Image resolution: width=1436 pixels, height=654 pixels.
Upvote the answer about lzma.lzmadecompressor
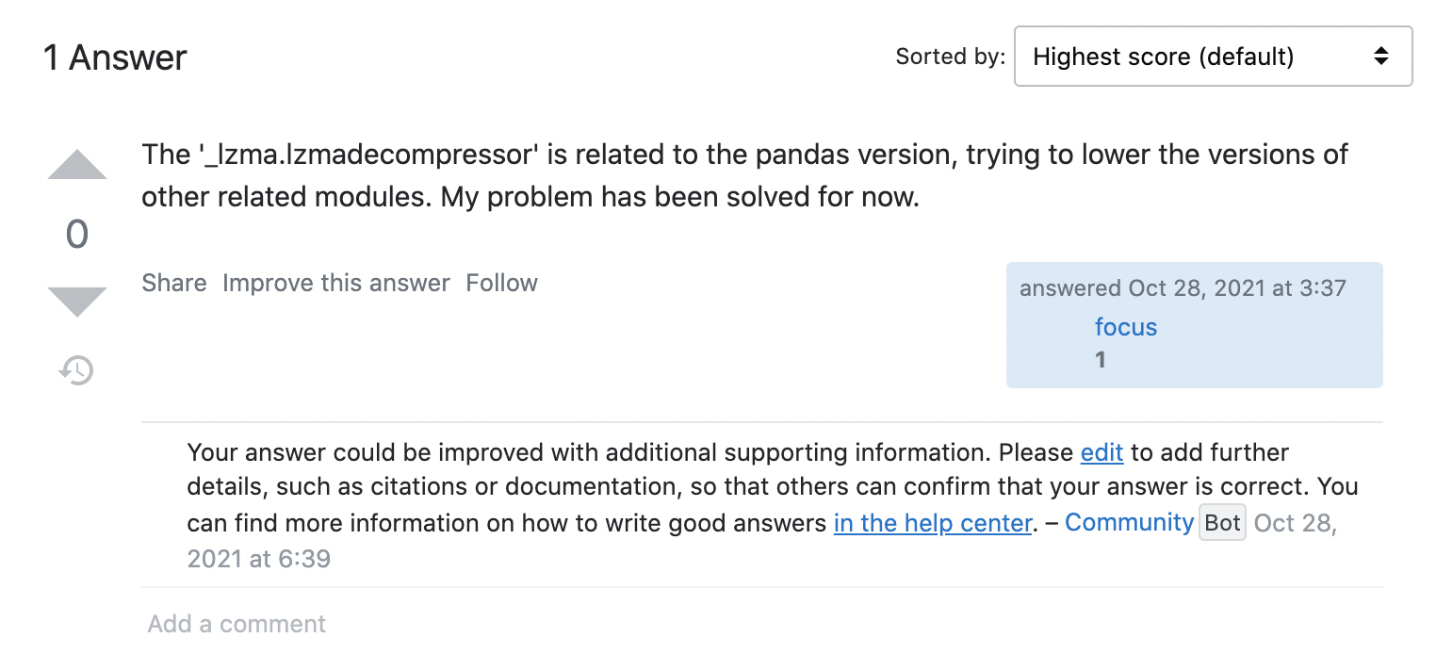point(77,166)
